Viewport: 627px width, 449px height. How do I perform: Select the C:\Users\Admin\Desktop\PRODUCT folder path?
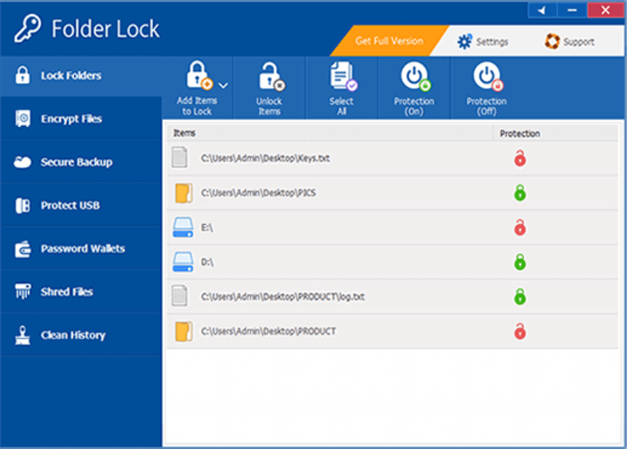[268, 331]
